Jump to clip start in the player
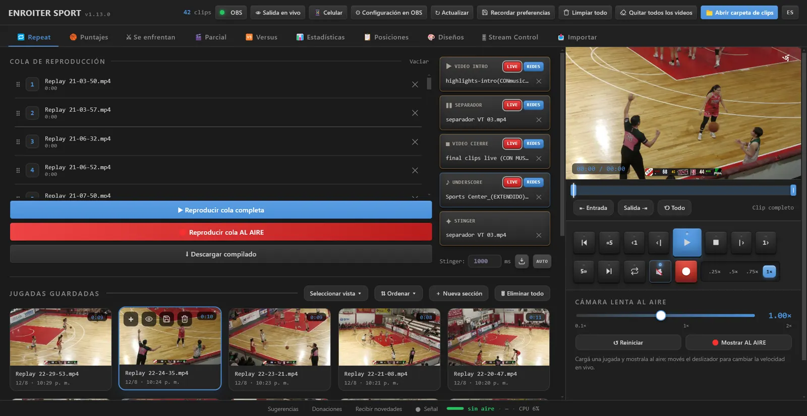807x416 pixels. click(584, 243)
